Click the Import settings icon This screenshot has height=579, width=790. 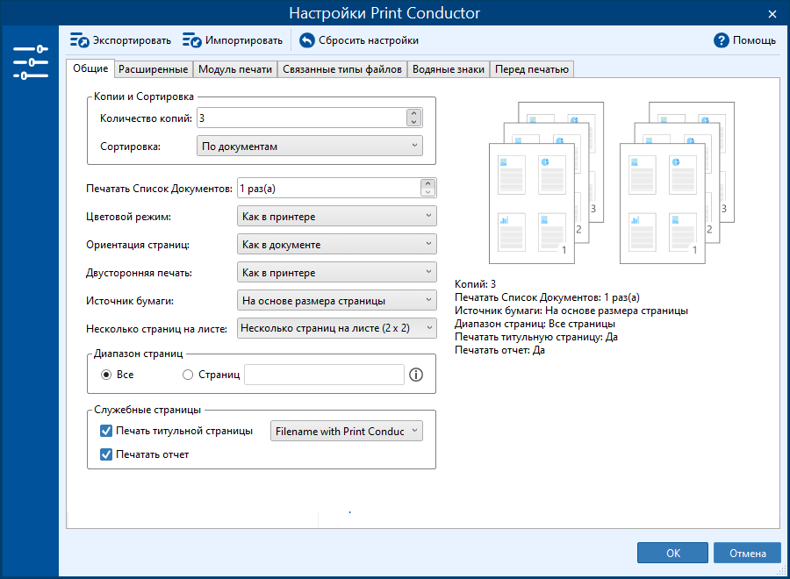point(191,40)
